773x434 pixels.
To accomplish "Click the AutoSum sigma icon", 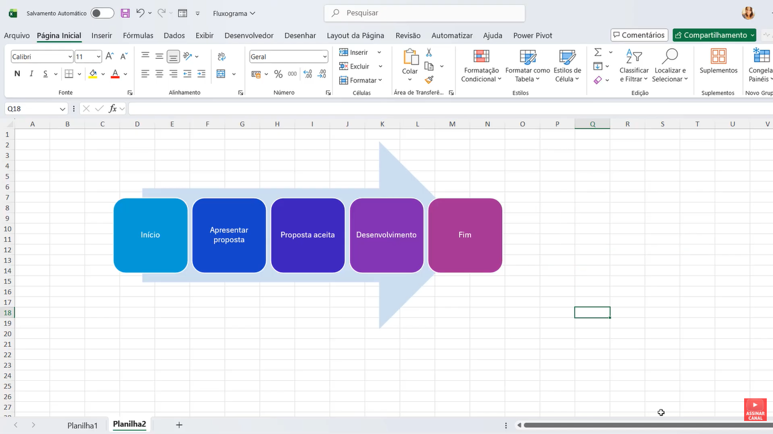I will 598,52.
